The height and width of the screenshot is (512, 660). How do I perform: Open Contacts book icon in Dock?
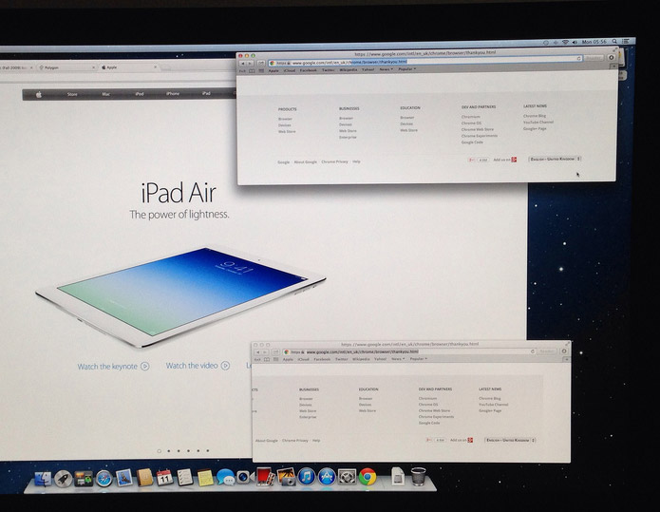coord(144,478)
